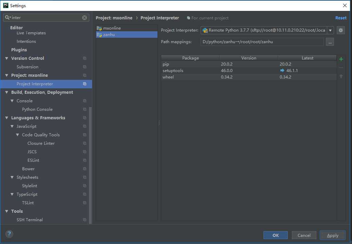Viewport: 352px width, 244px height.
Task: Select the wheel package row
Action: tap(249, 77)
